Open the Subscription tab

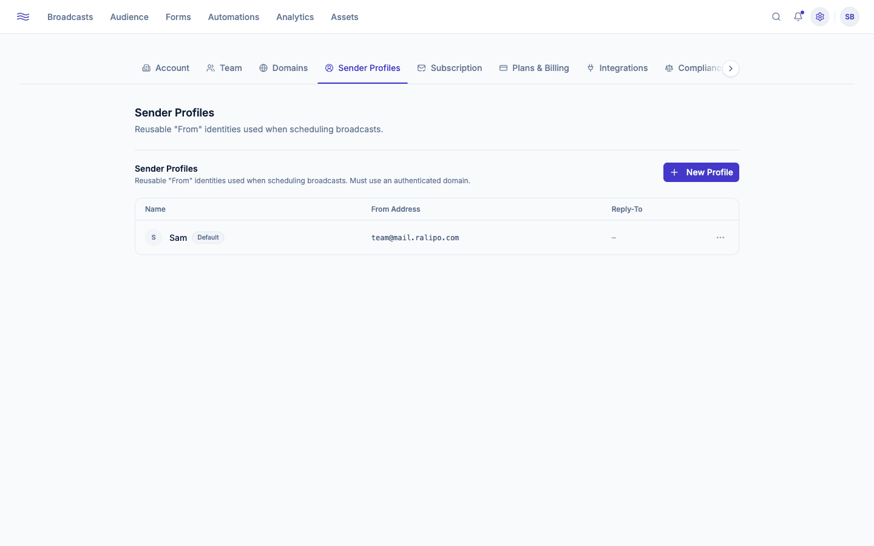[x=450, y=68]
